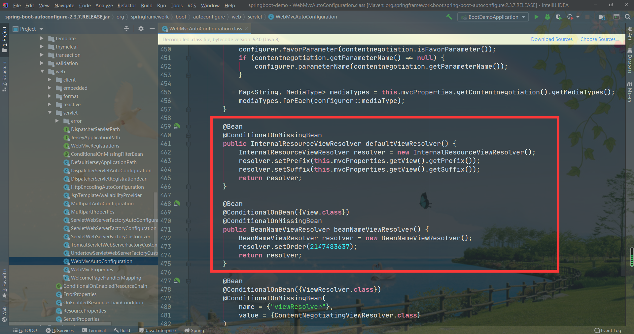This screenshot has height=334, width=634.
Task: Open the Maven tool window on the right
Action: [630, 92]
